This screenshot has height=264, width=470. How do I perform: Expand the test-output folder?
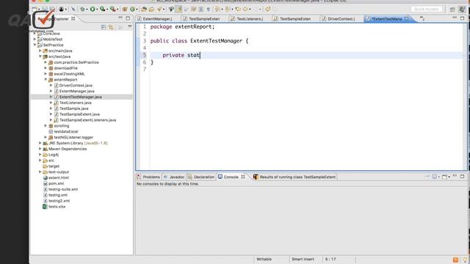(x=40, y=172)
